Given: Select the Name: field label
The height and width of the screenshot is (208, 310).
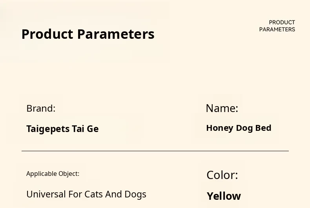Looking at the screenshot, I should tap(222, 108).
